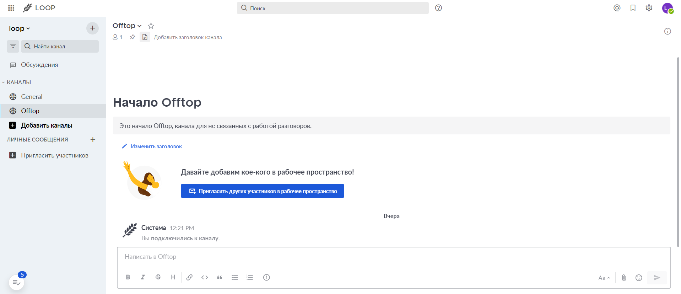Viewport: 681px width, 294px height.
Task: Click the Система message avatar
Action: 130,230
